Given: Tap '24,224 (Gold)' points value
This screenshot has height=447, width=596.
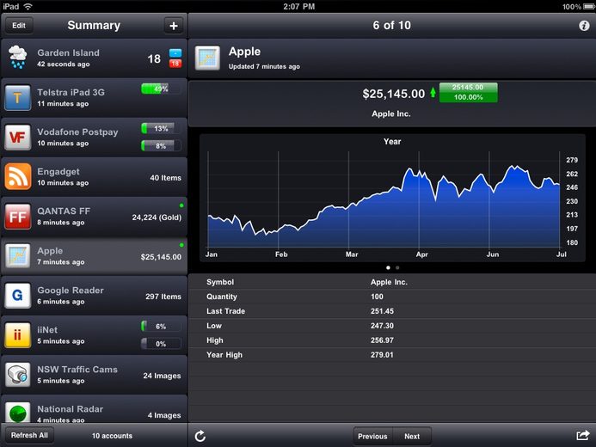Looking at the screenshot, I should [157, 217].
